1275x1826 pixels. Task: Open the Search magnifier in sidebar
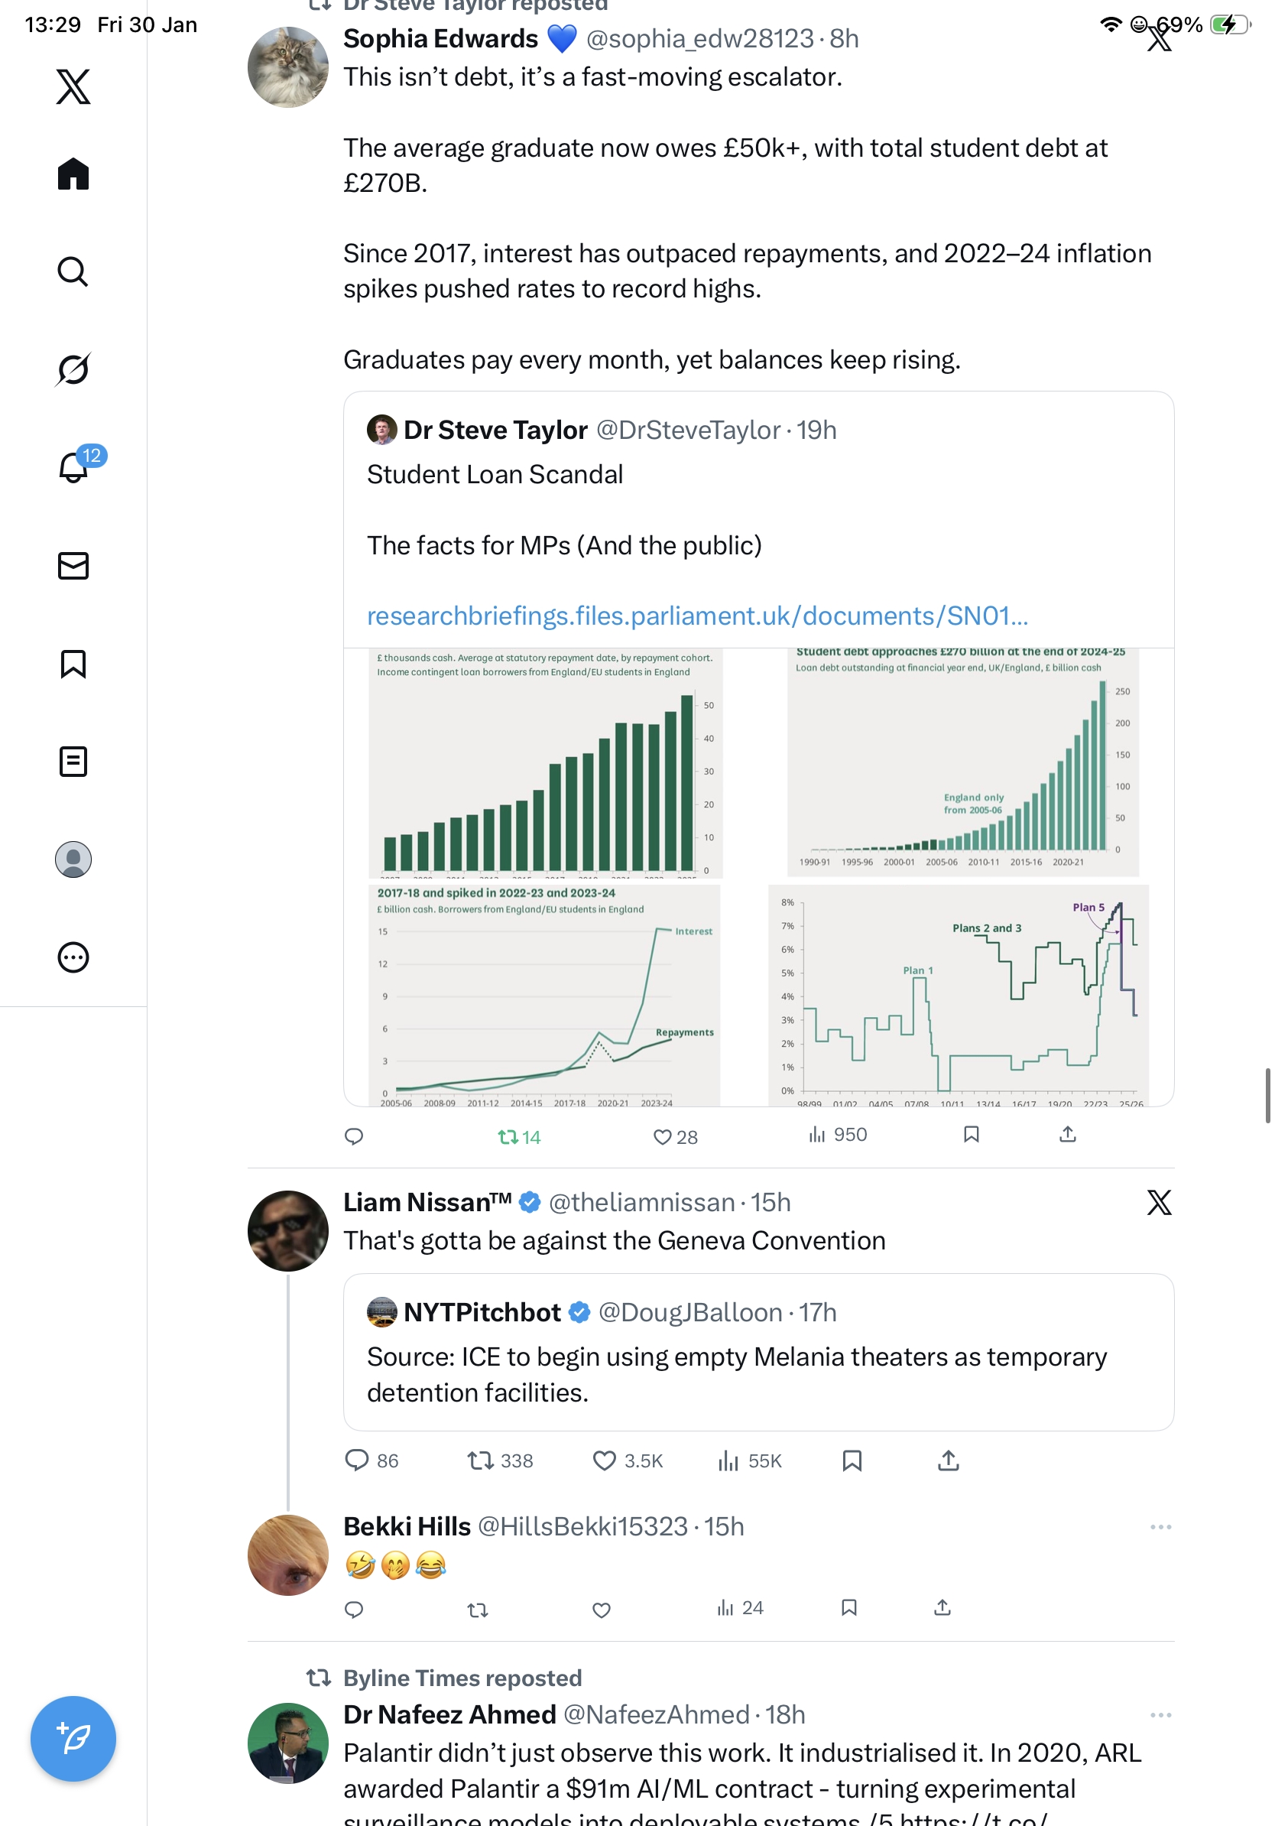coord(73,271)
